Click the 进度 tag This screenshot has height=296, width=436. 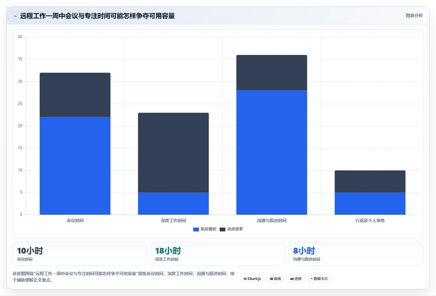tap(296, 279)
